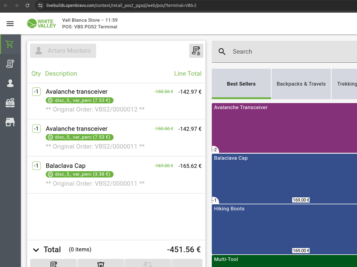This screenshot has width=357, height=267.
Task: Collapse the Total section chevron
Action: pos(36,250)
